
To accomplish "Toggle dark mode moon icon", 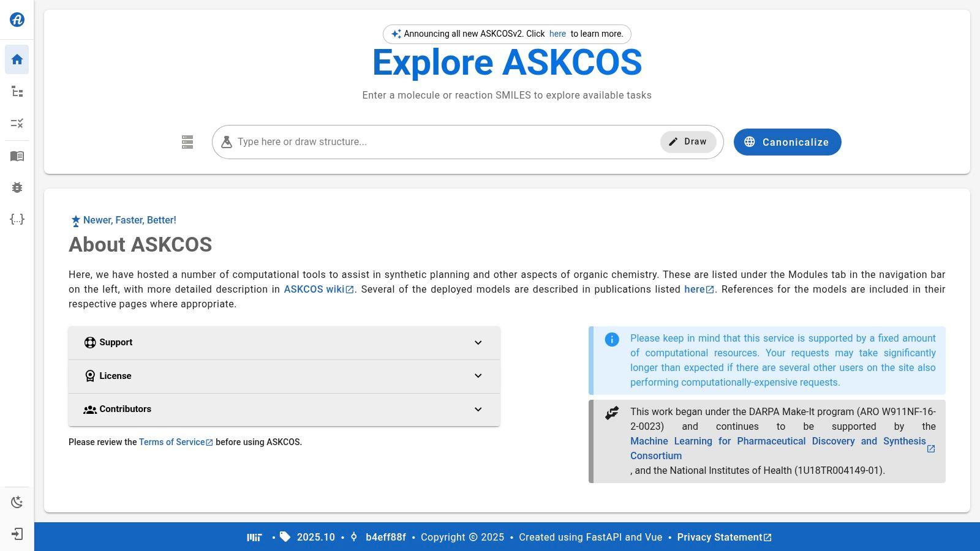I will 17,503.
